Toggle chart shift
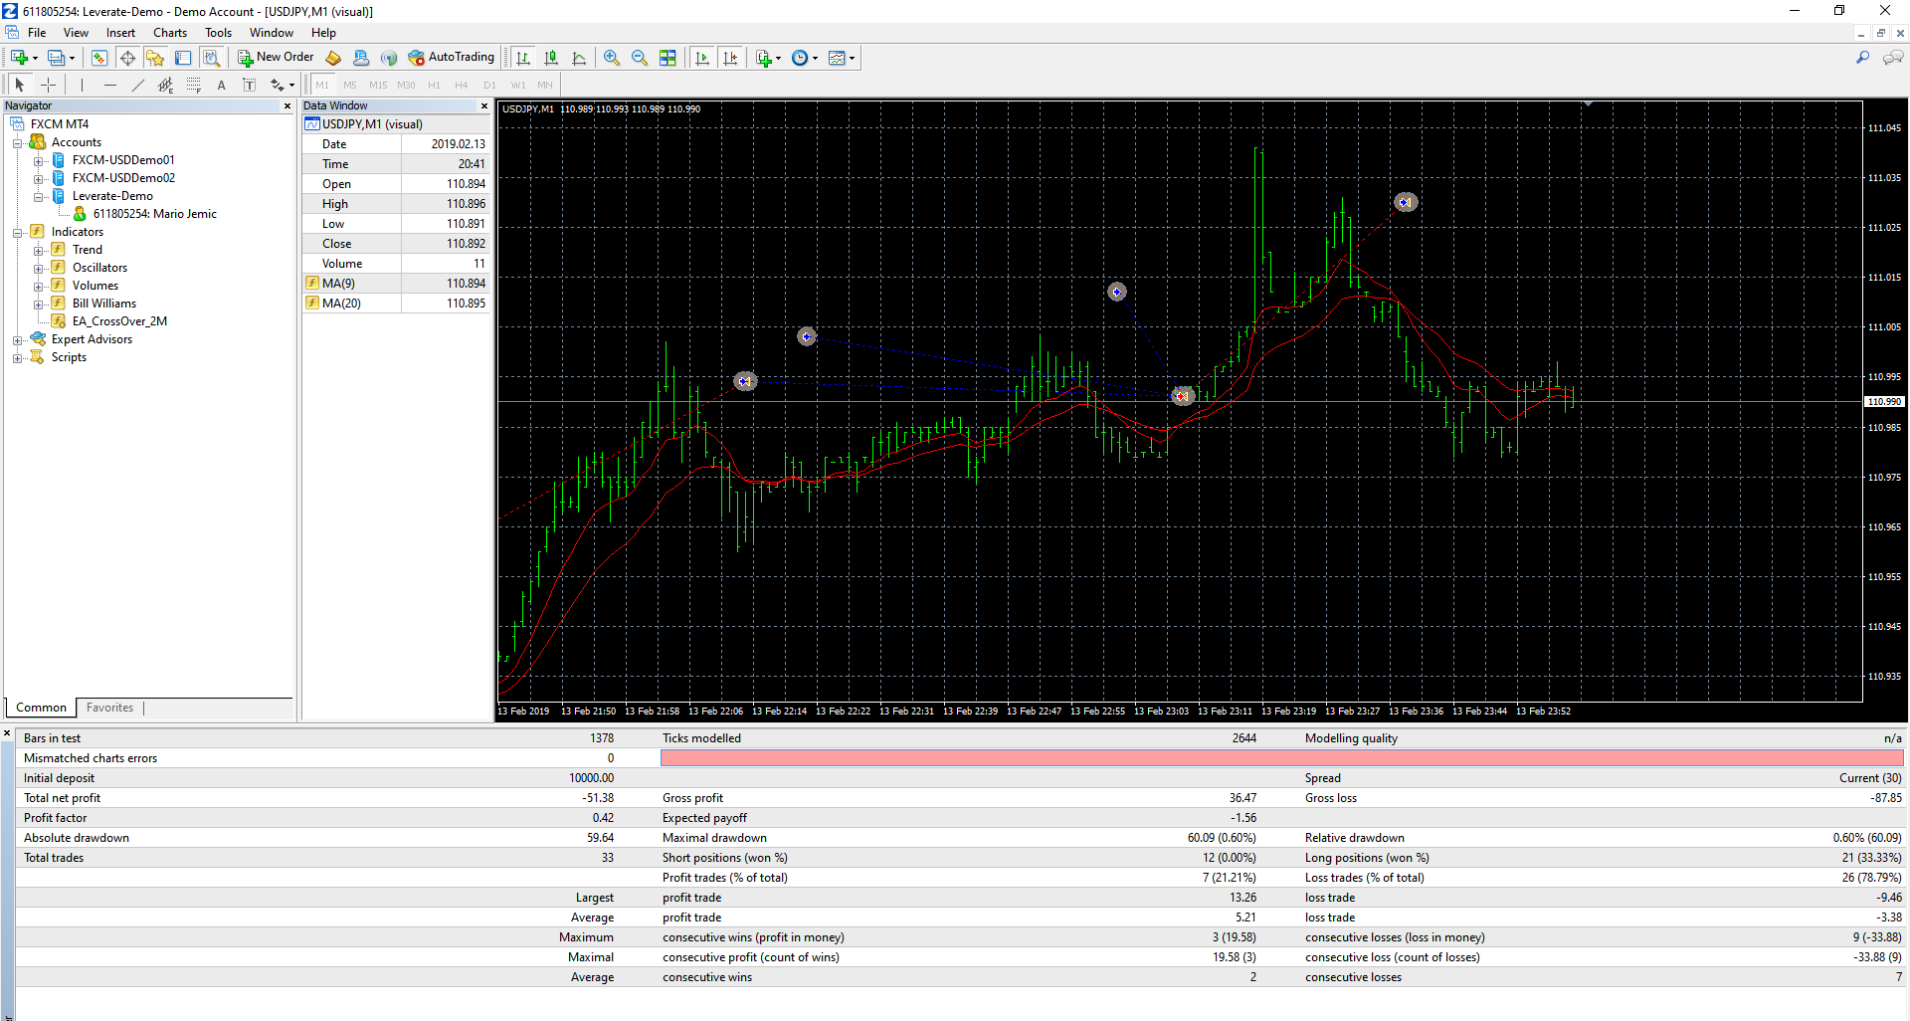 coord(730,58)
